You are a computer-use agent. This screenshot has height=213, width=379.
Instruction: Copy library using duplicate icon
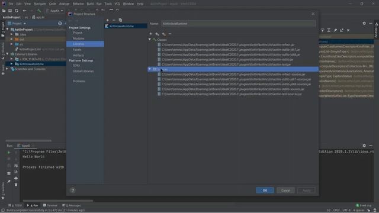pyautogui.click(x=120, y=20)
